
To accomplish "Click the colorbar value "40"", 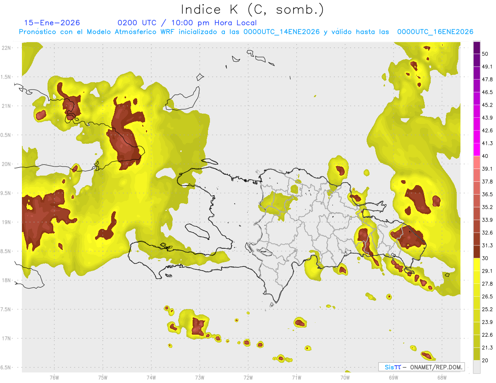I will pyautogui.click(x=485, y=156).
